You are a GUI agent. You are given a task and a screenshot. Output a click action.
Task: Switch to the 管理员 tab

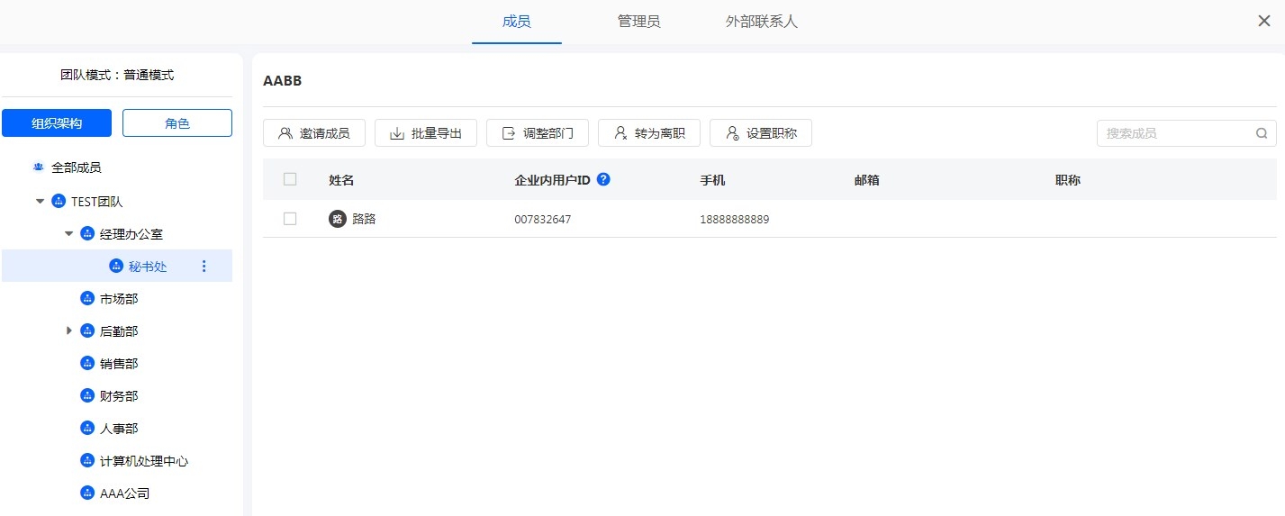click(638, 22)
